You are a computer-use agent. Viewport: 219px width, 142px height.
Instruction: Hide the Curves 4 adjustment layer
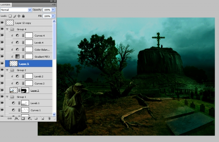click(2, 35)
